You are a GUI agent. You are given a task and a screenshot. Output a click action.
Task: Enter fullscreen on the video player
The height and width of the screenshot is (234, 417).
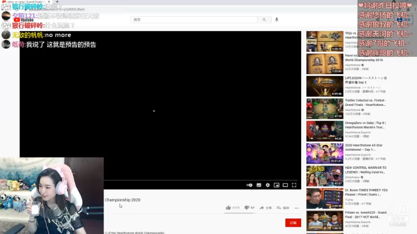pos(294,185)
